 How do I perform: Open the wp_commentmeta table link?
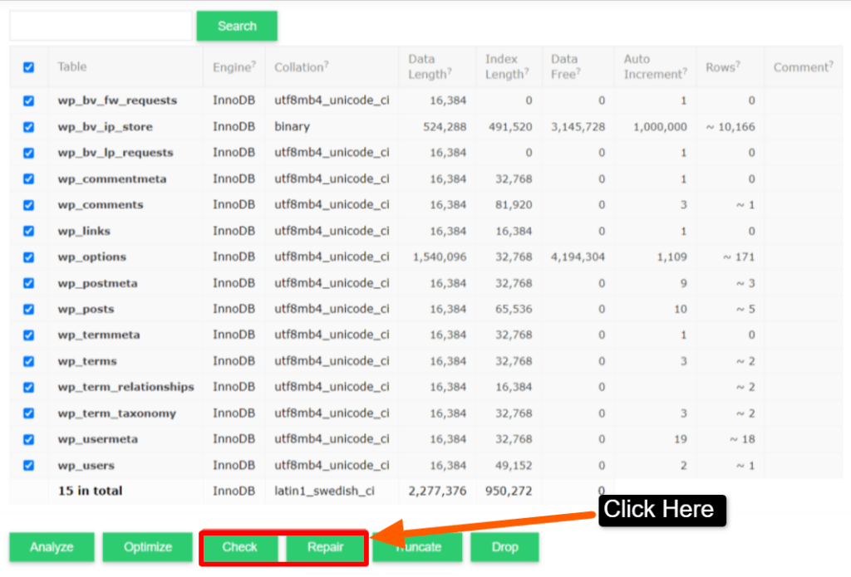coord(112,179)
